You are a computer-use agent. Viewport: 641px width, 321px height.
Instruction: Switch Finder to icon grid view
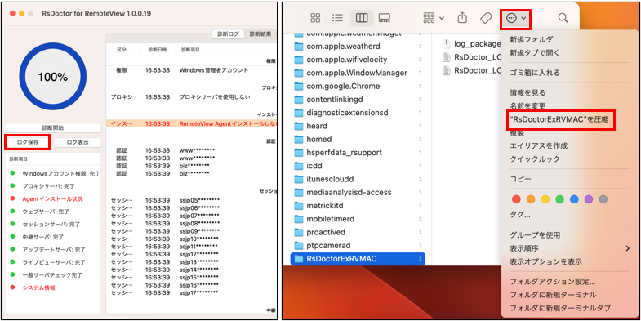(315, 18)
